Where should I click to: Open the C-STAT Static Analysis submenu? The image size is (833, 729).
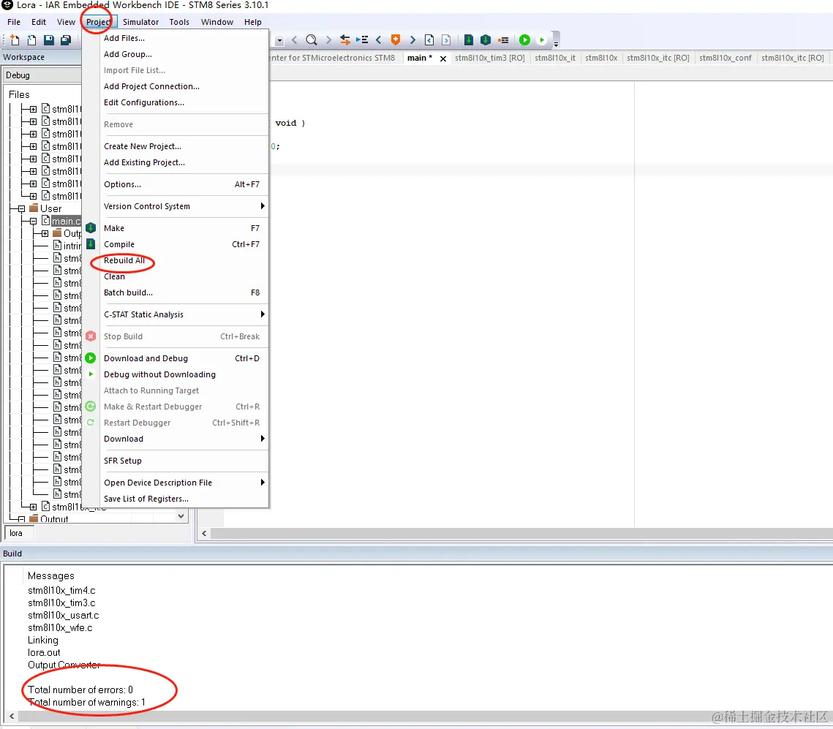click(x=184, y=314)
